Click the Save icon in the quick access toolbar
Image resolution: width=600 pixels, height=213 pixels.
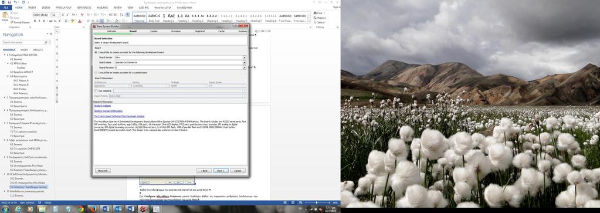pyautogui.click(x=10, y=2)
